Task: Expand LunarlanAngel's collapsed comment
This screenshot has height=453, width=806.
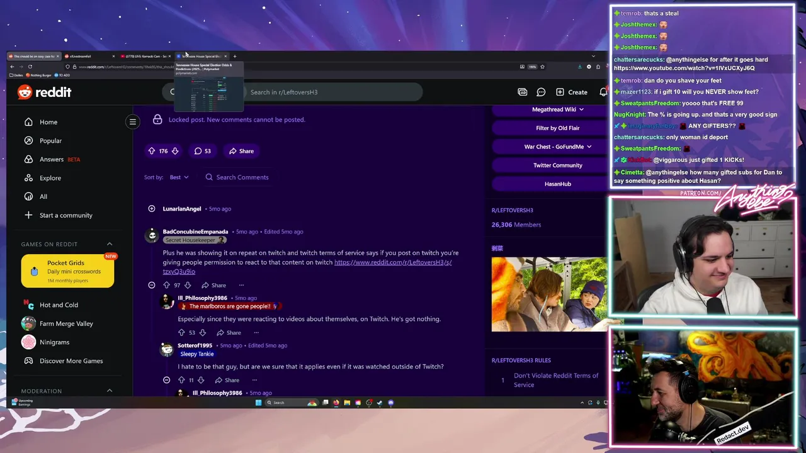Action: point(152,209)
